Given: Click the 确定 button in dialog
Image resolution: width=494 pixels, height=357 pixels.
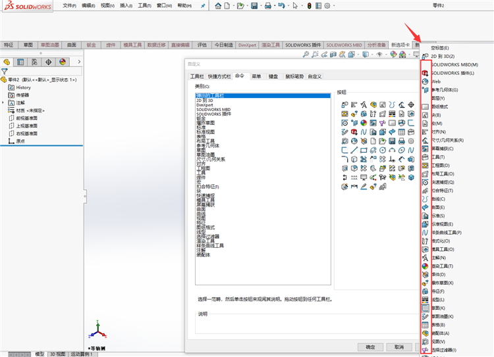Looking at the screenshot, I should [x=370, y=347].
